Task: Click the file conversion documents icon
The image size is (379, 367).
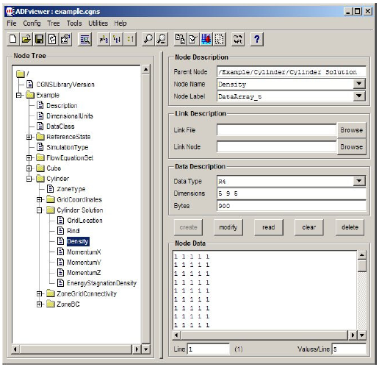Action: (x=180, y=39)
